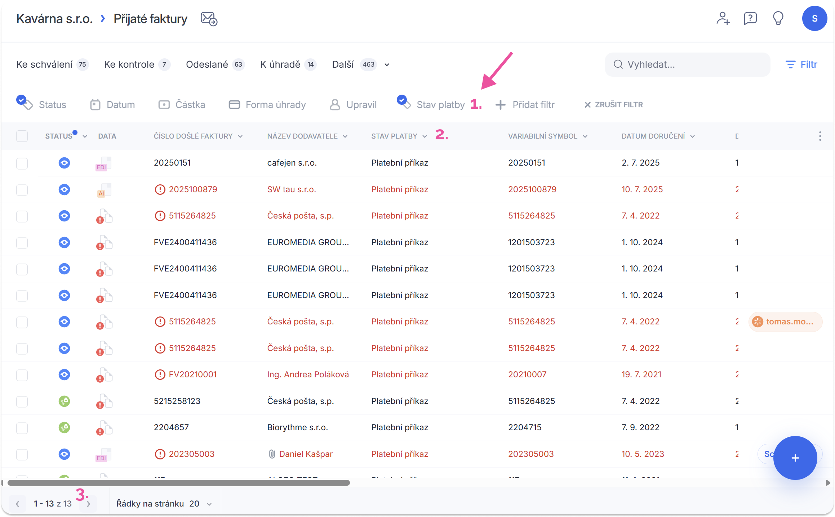Click the email forwarding icon beside Přijaté faktury
835x517 pixels.
click(x=209, y=19)
